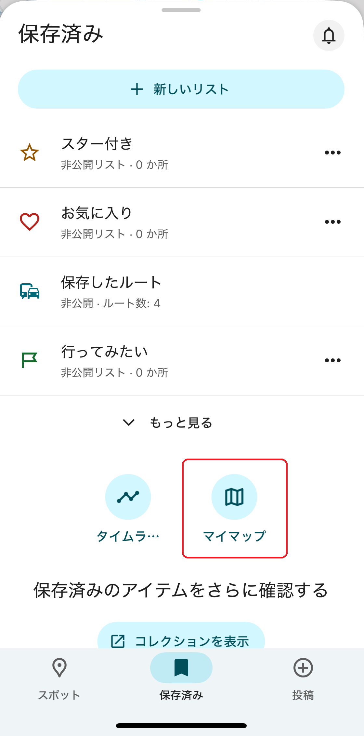
Task: Tap the transit icon for 保存したルート
Action: point(30,291)
